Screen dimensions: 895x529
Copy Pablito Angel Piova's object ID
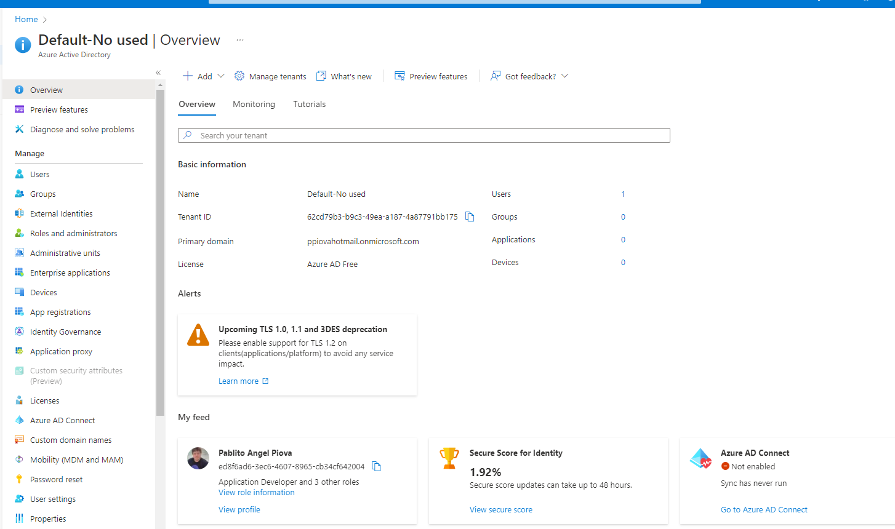pyautogui.click(x=376, y=466)
